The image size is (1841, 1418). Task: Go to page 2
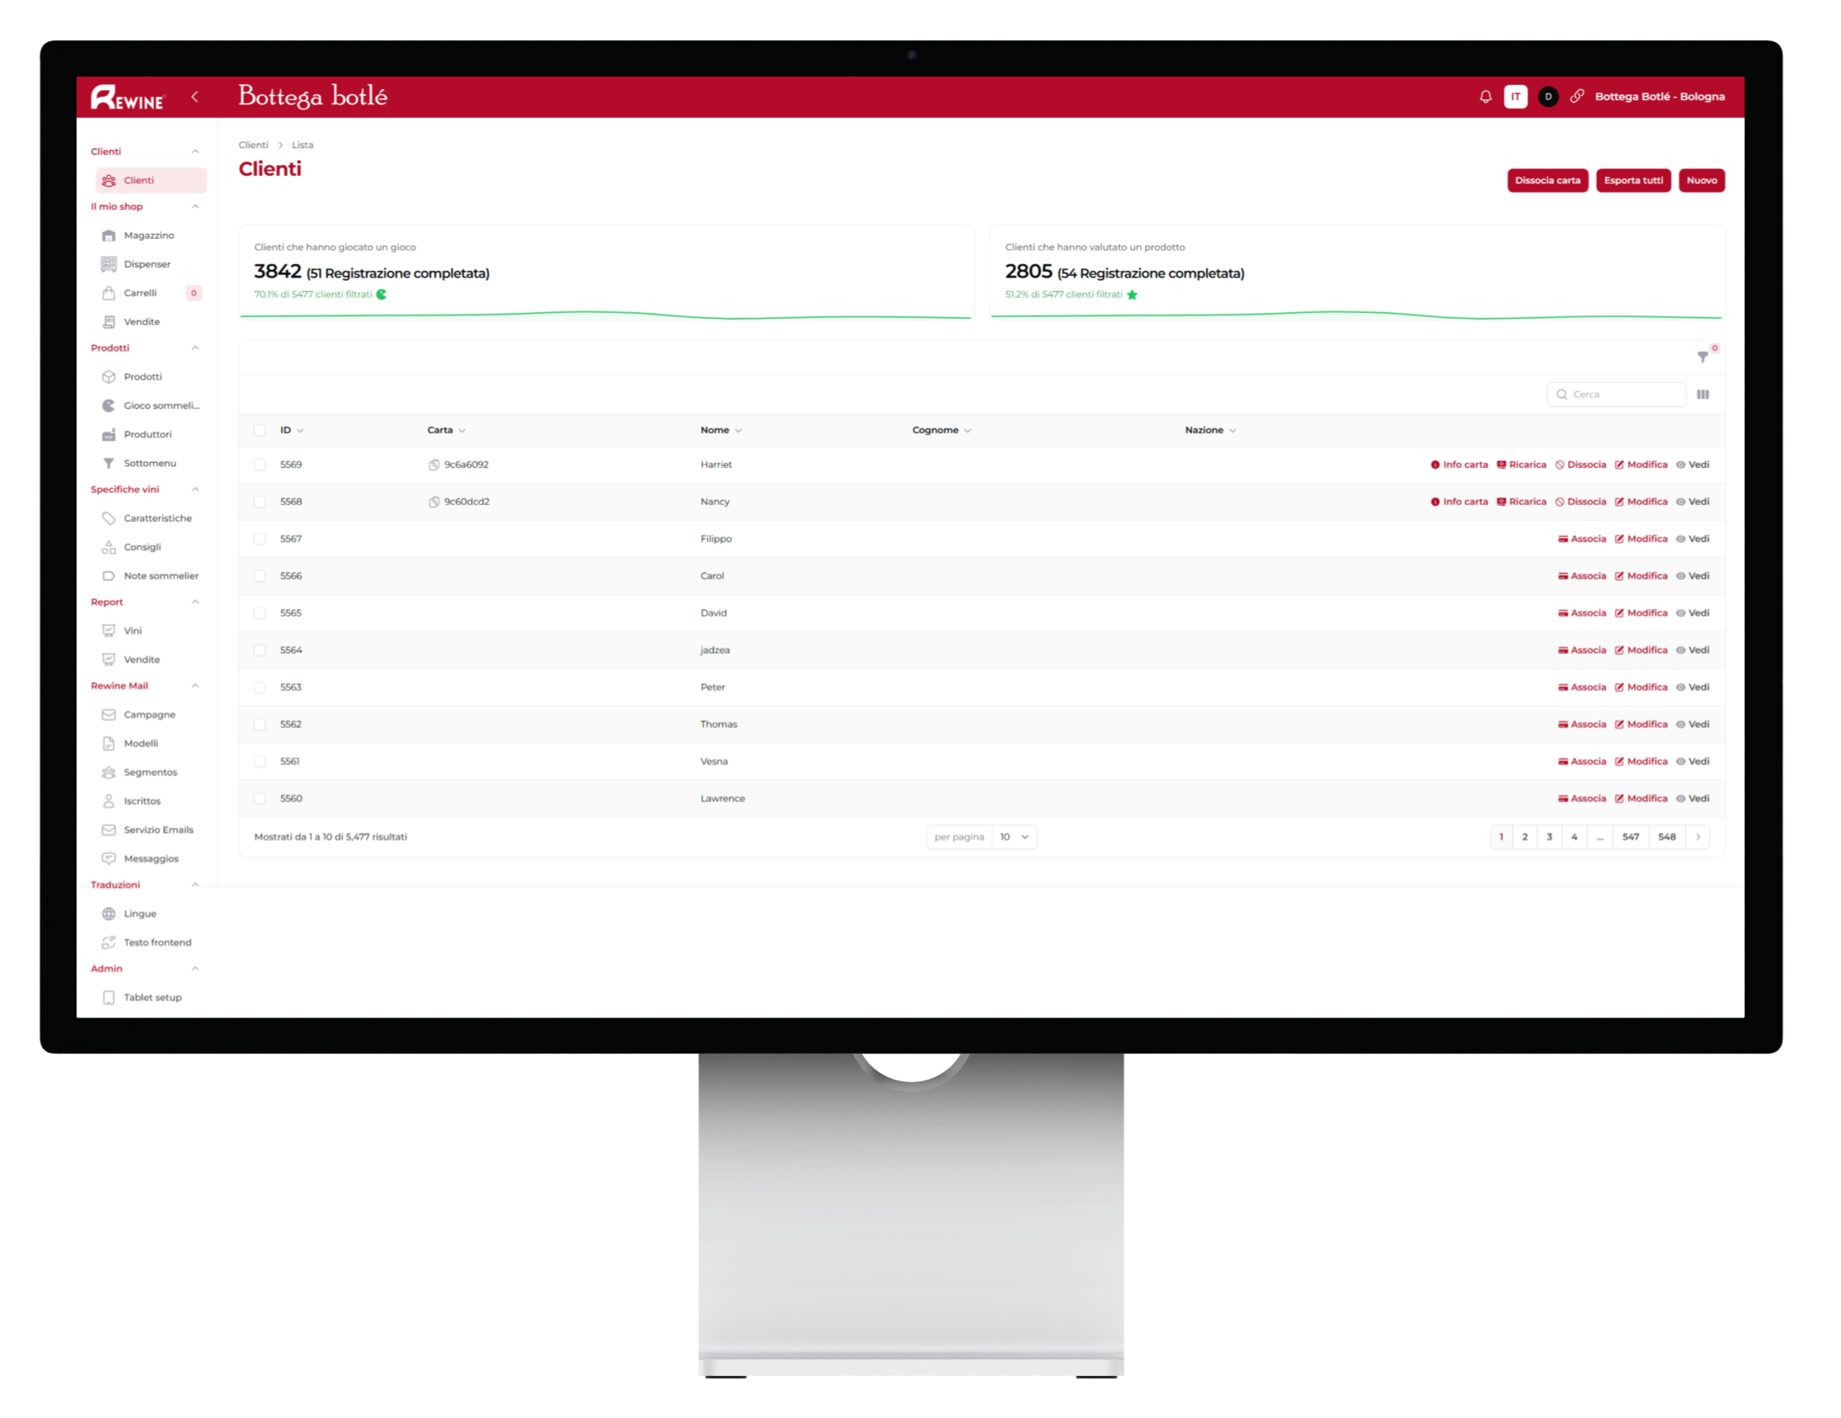tap(1525, 837)
